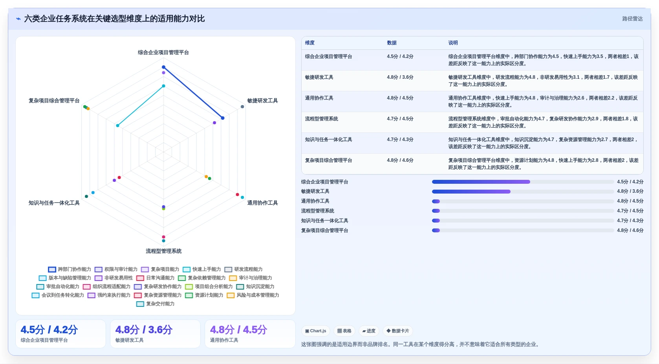Click the 4.8分 / 4.5分 stat card

(x=250, y=334)
